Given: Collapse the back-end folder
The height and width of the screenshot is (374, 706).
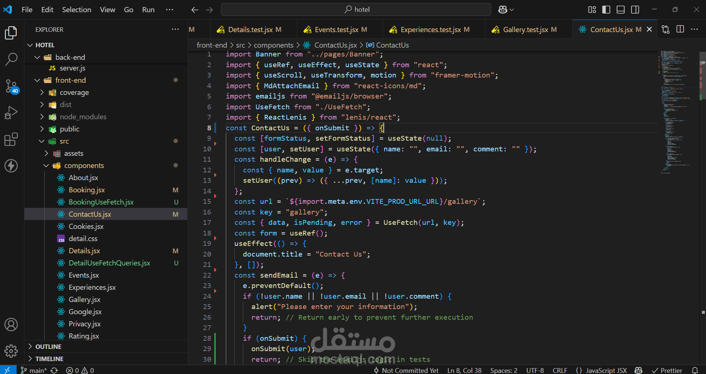Looking at the screenshot, I should 37,57.
